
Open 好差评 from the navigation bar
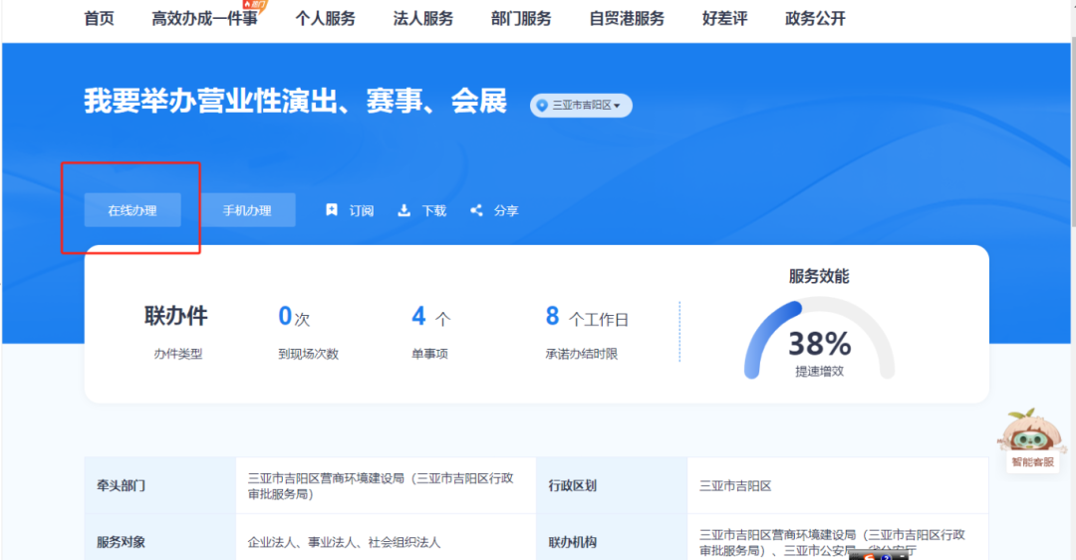(x=724, y=19)
